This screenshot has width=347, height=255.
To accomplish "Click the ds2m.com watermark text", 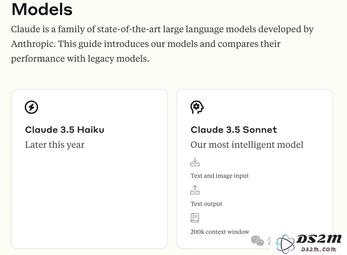I will pos(319,249).
